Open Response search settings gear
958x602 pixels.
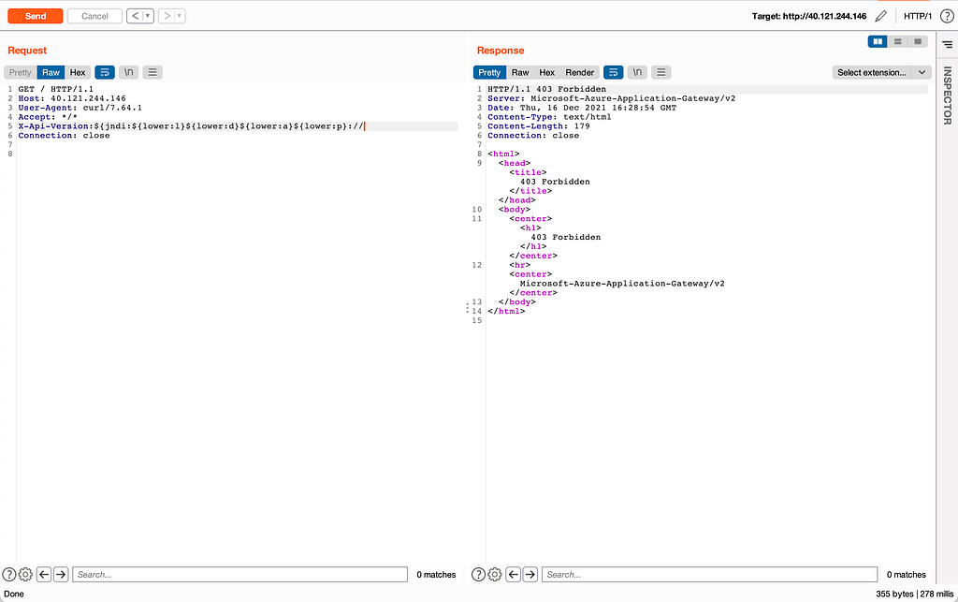(x=495, y=575)
